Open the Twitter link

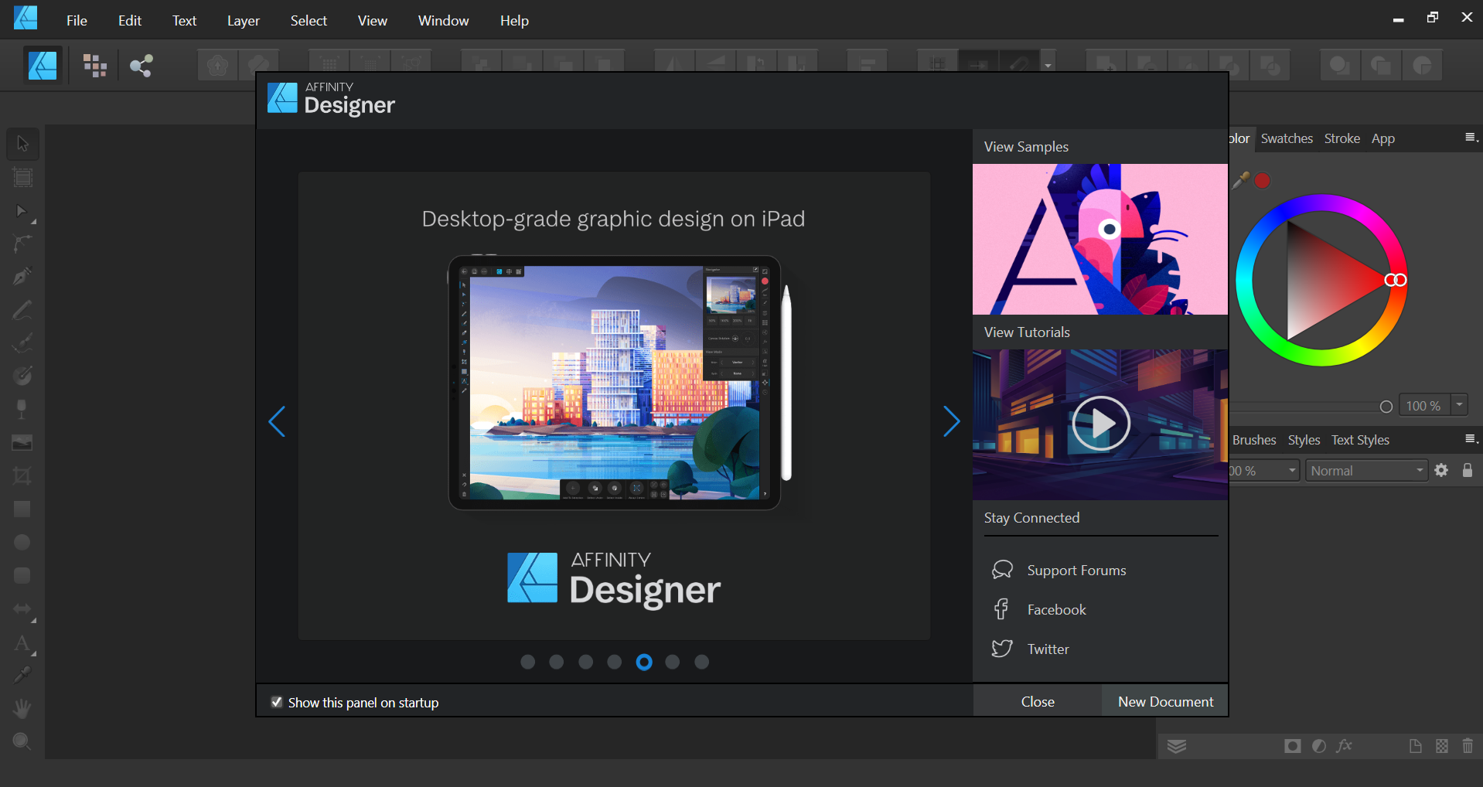pyautogui.click(x=1048, y=649)
